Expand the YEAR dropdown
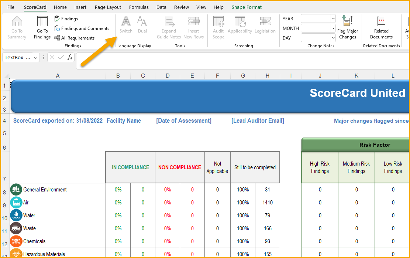Image resolution: width=410 pixels, height=258 pixels. 333,18
